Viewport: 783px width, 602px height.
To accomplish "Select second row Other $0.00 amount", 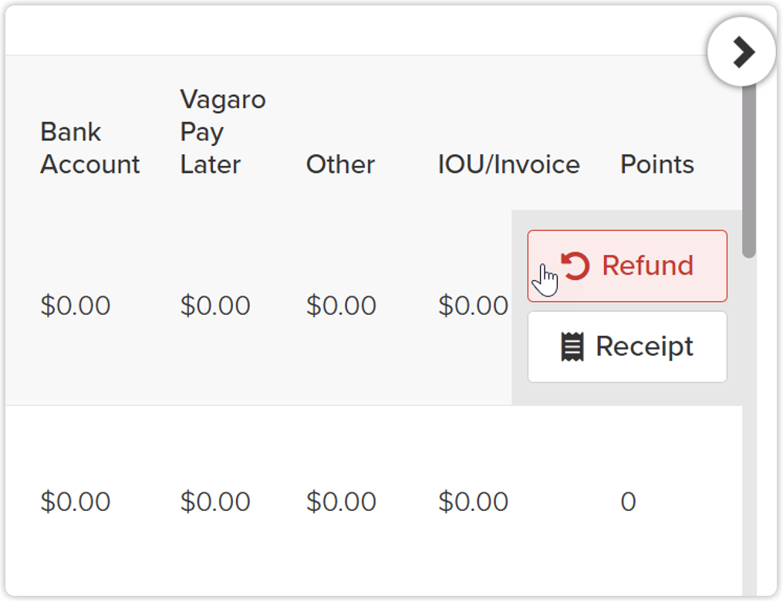I will [x=341, y=502].
